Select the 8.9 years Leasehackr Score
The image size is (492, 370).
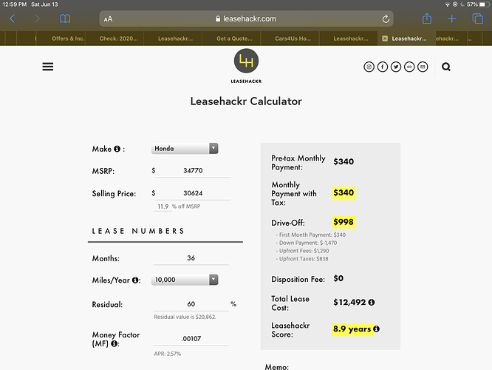point(352,329)
